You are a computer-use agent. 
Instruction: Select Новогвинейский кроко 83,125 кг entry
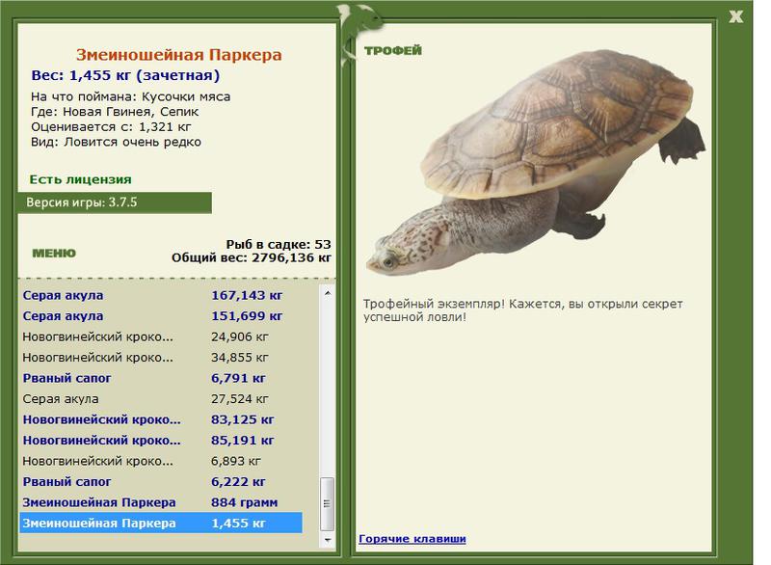tap(161, 419)
